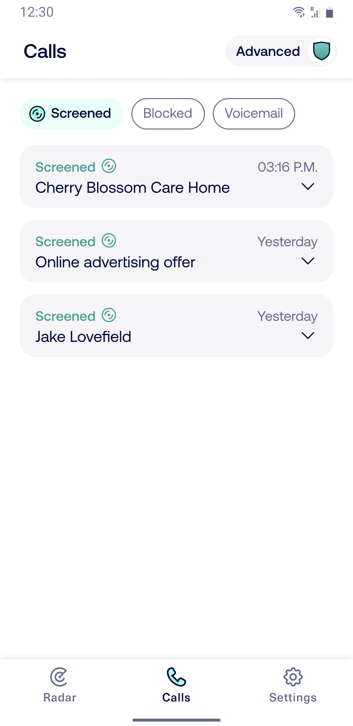Tap screened icon on Jake Lovefield card
This screenshot has width=353, height=726.
click(109, 315)
